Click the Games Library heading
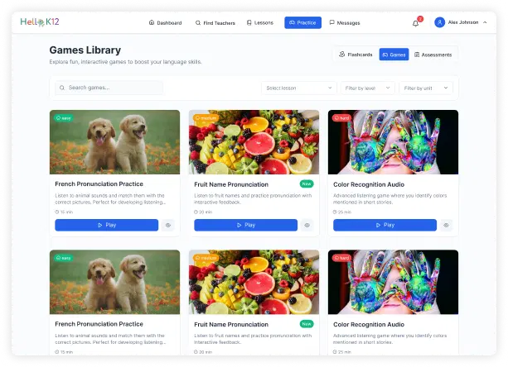The image size is (508, 367). (x=85, y=50)
